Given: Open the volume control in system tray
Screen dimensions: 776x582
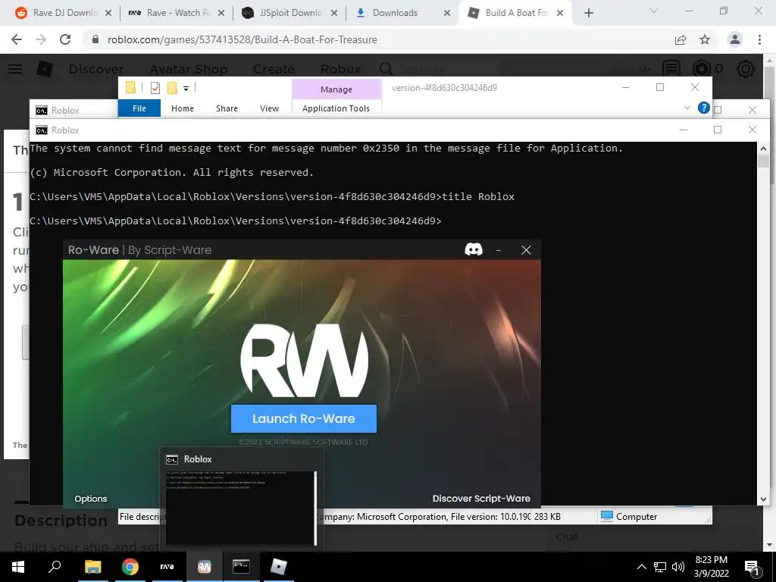Looking at the screenshot, I should click(678, 567).
